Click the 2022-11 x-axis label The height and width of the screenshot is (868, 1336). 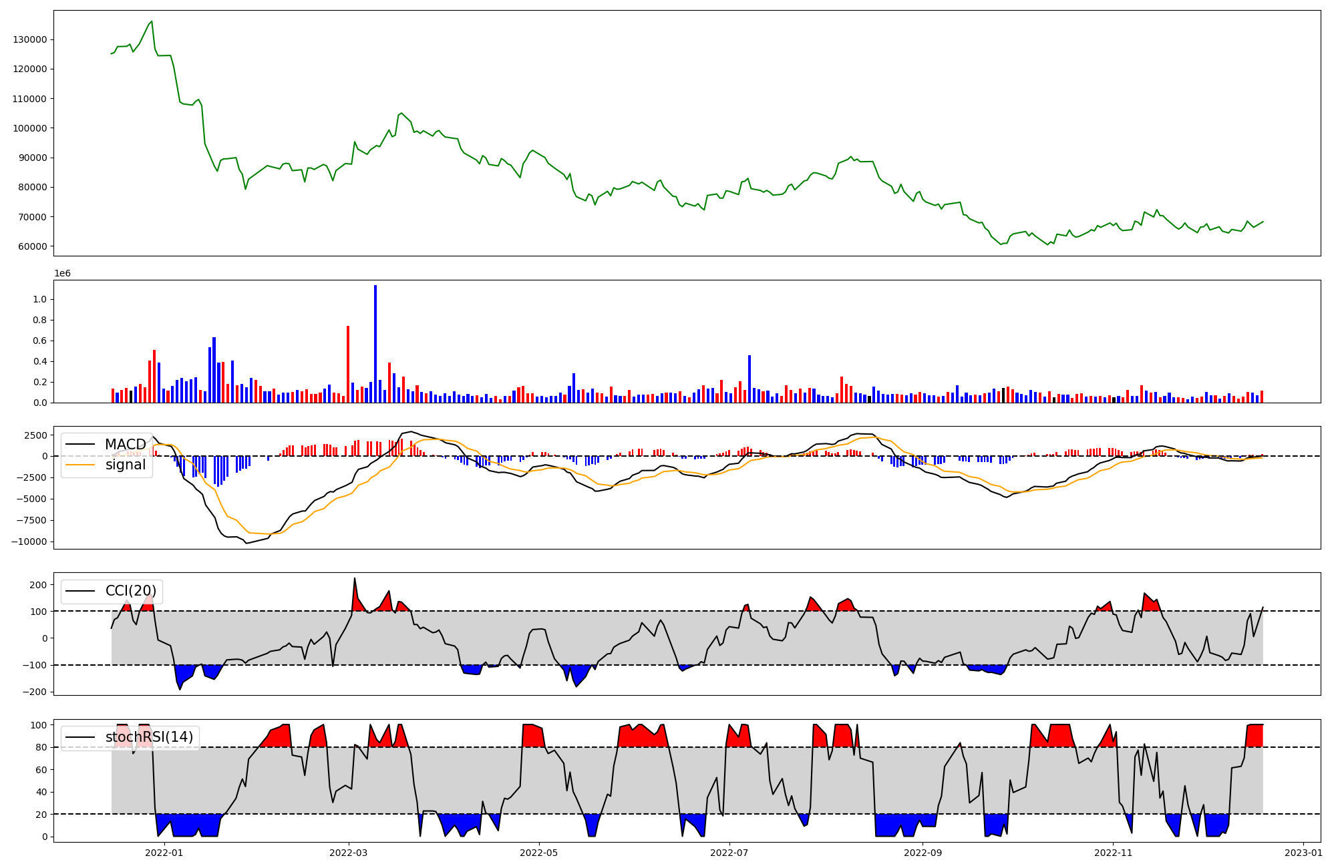pyautogui.click(x=1113, y=853)
